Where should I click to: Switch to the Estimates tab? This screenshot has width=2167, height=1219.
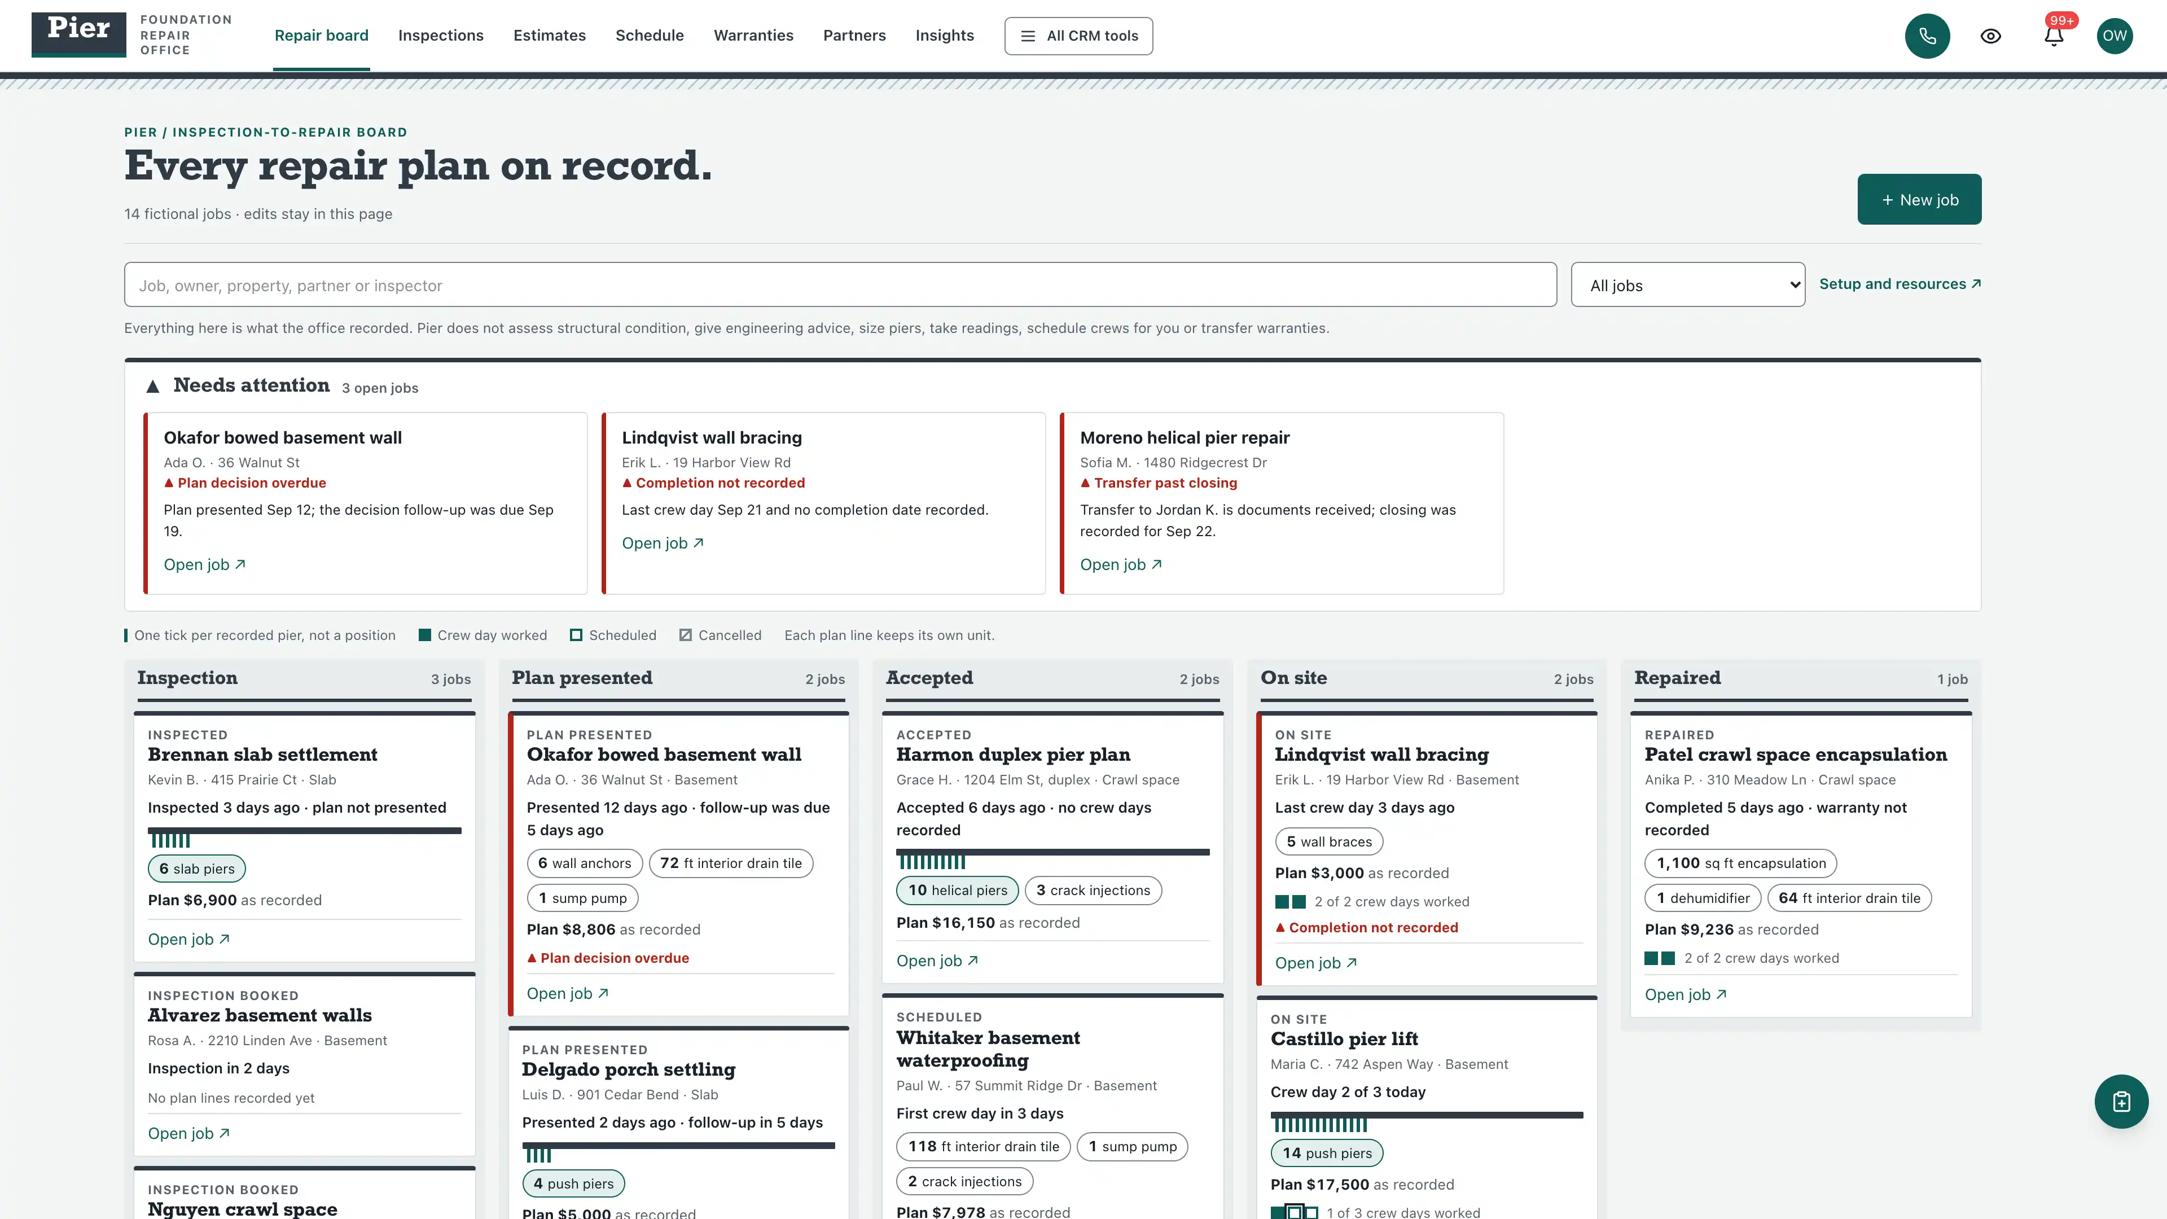click(x=549, y=36)
